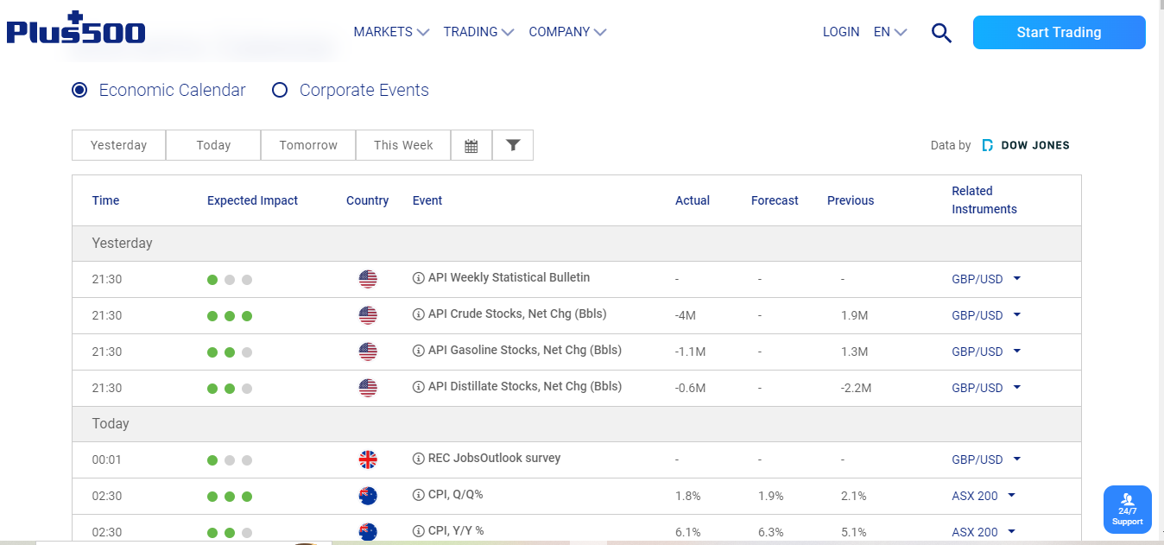Screen dimensions: 1164x545
Task: Click the Forecast column header
Action: (775, 200)
